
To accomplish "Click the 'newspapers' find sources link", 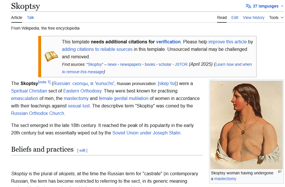I will [x=131, y=64].
